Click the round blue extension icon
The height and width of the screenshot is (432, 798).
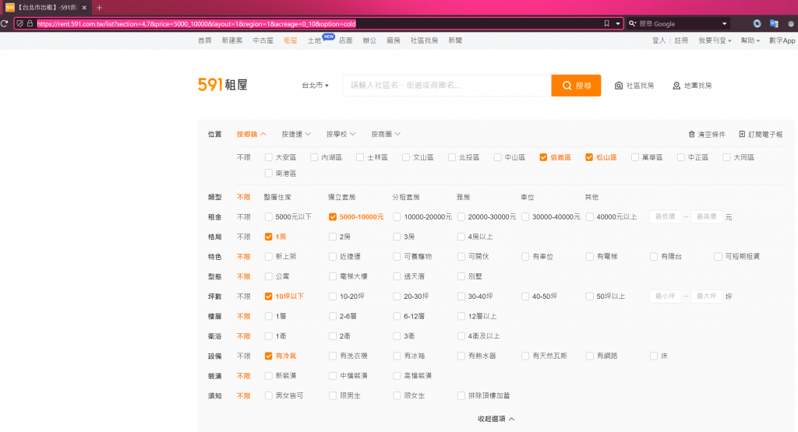coord(757,23)
